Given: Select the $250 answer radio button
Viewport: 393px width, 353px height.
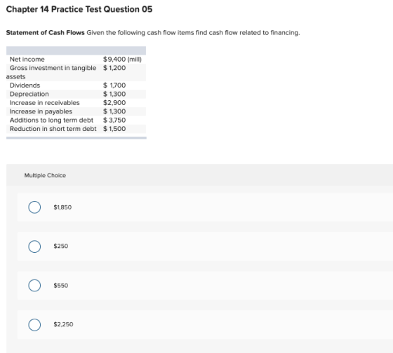Looking at the screenshot, I should pyautogui.click(x=34, y=247).
